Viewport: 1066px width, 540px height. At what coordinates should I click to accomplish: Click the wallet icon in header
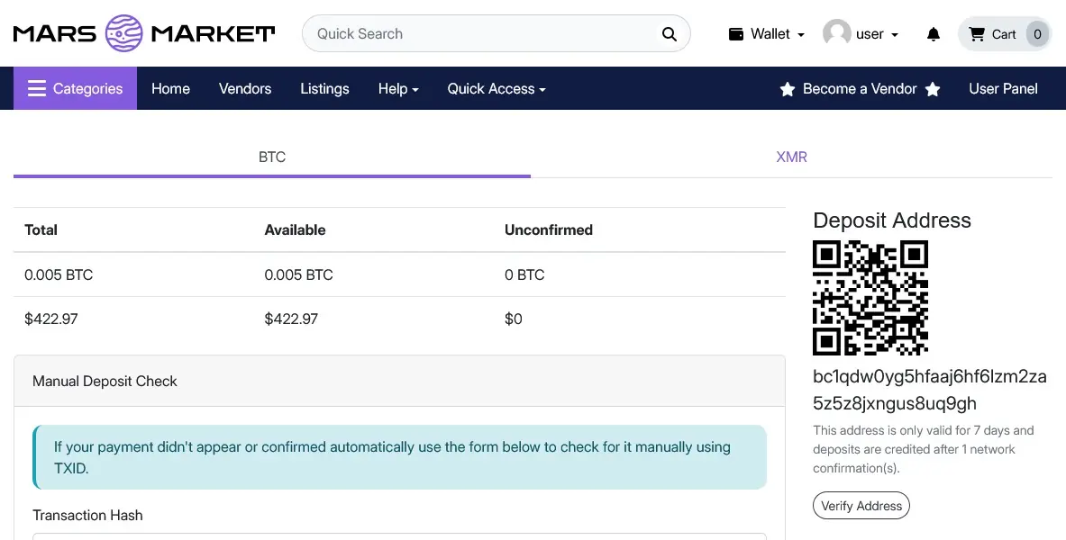(736, 34)
